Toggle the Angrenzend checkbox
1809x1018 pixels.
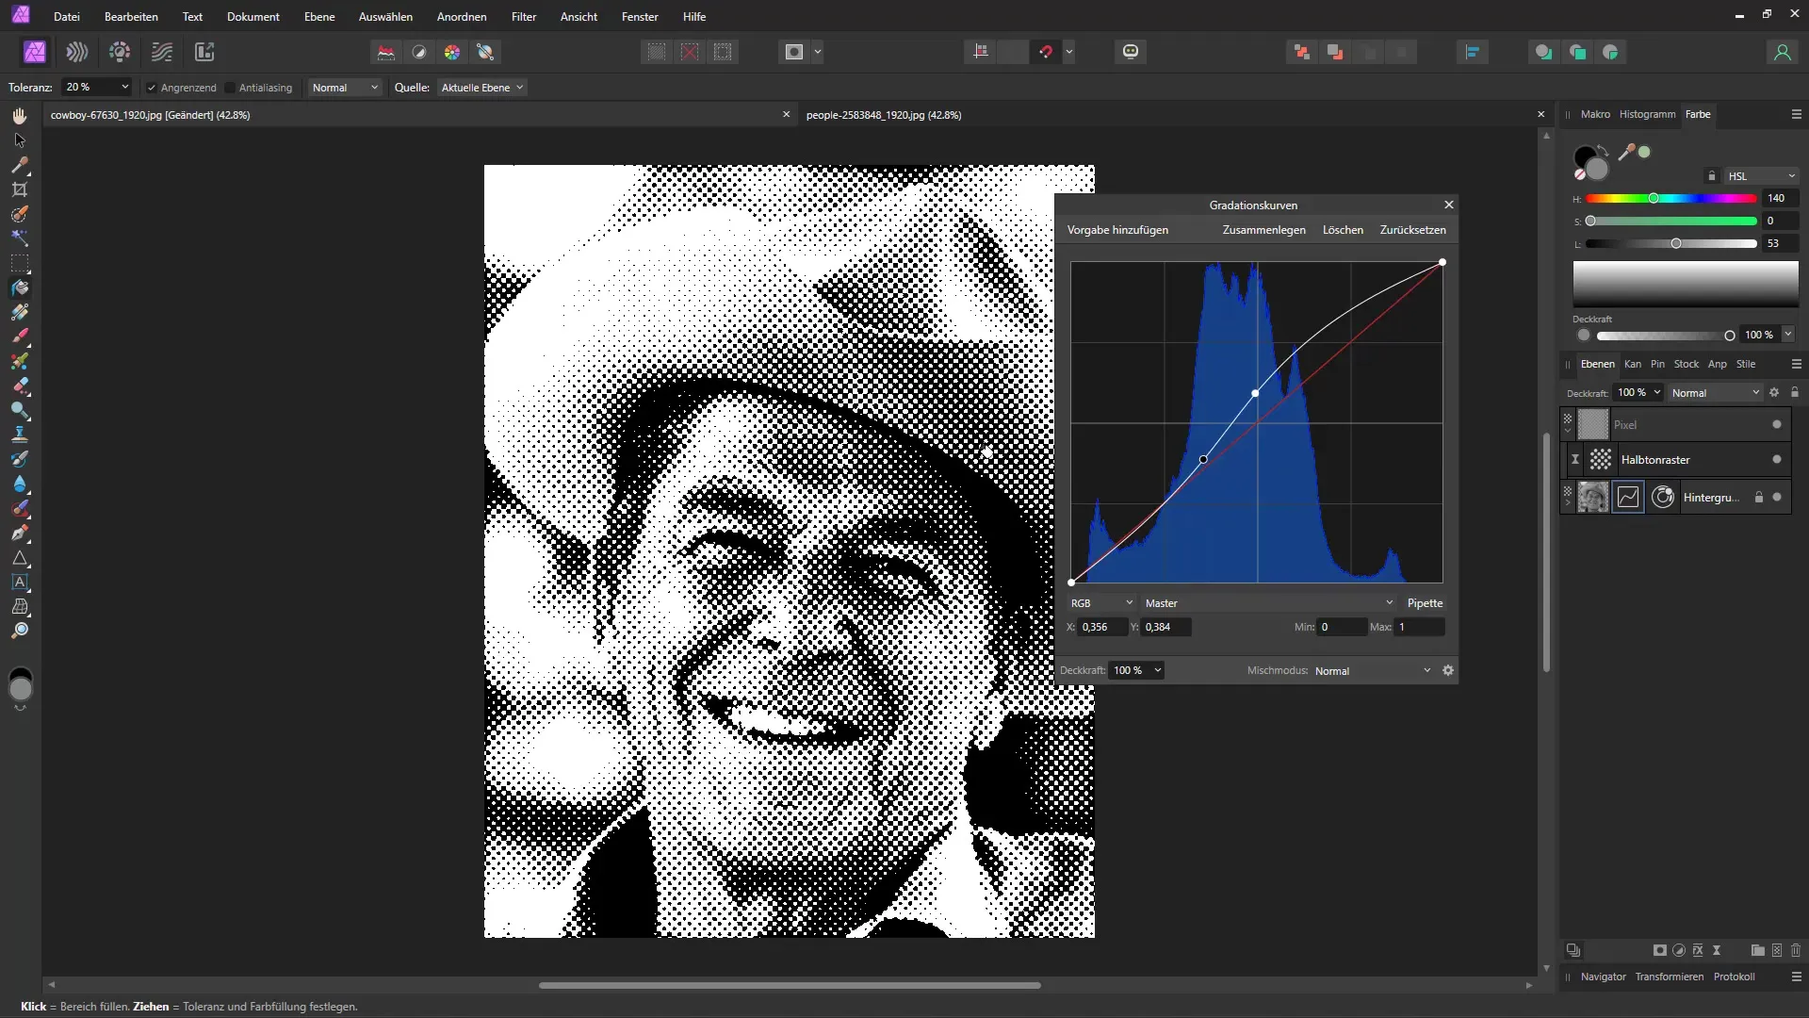click(152, 88)
